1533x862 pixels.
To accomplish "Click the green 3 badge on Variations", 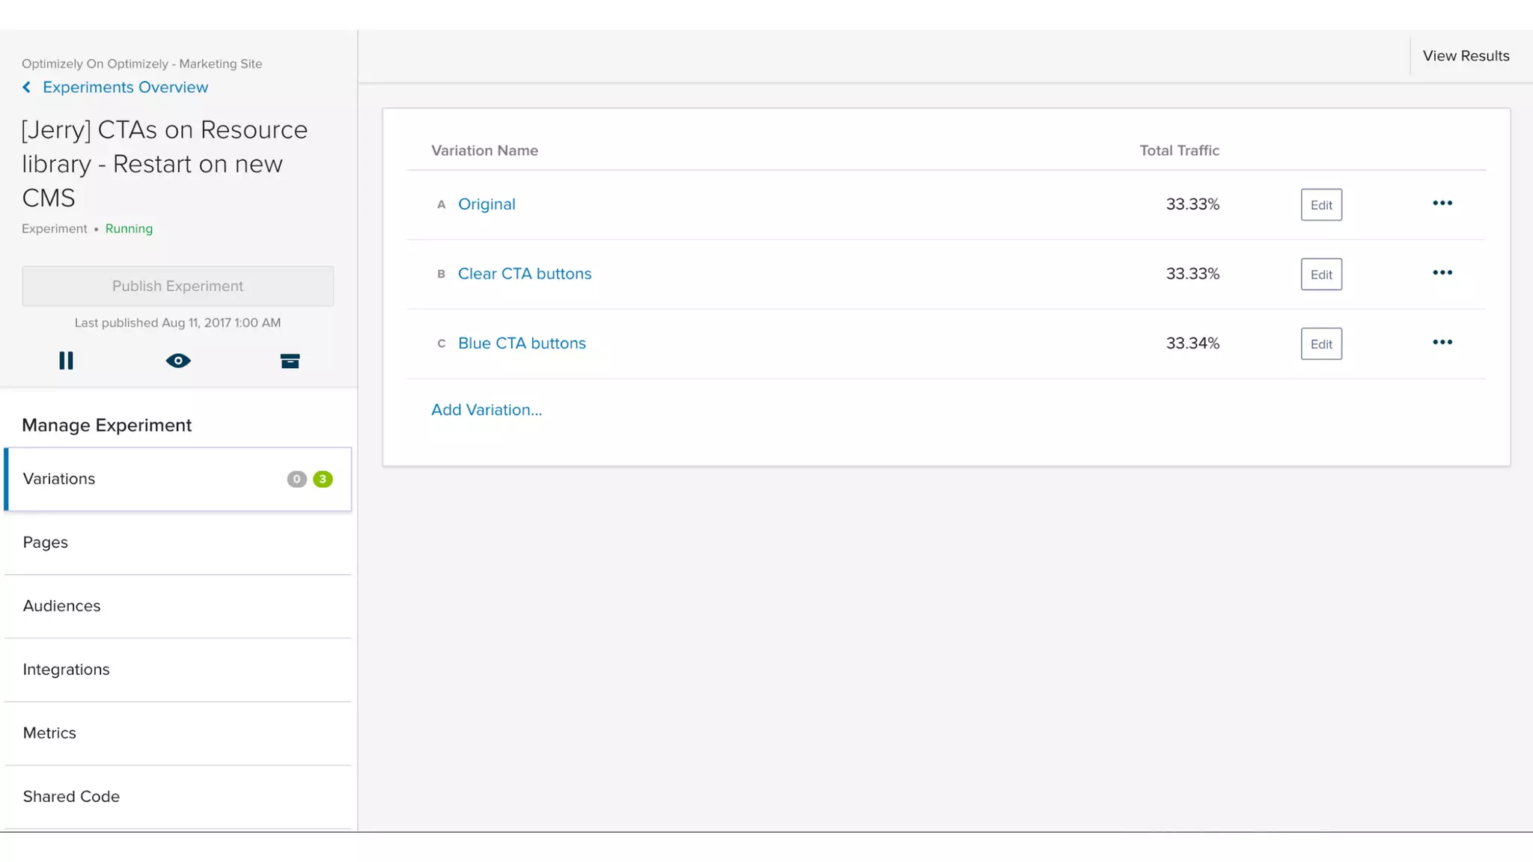I will tap(323, 479).
